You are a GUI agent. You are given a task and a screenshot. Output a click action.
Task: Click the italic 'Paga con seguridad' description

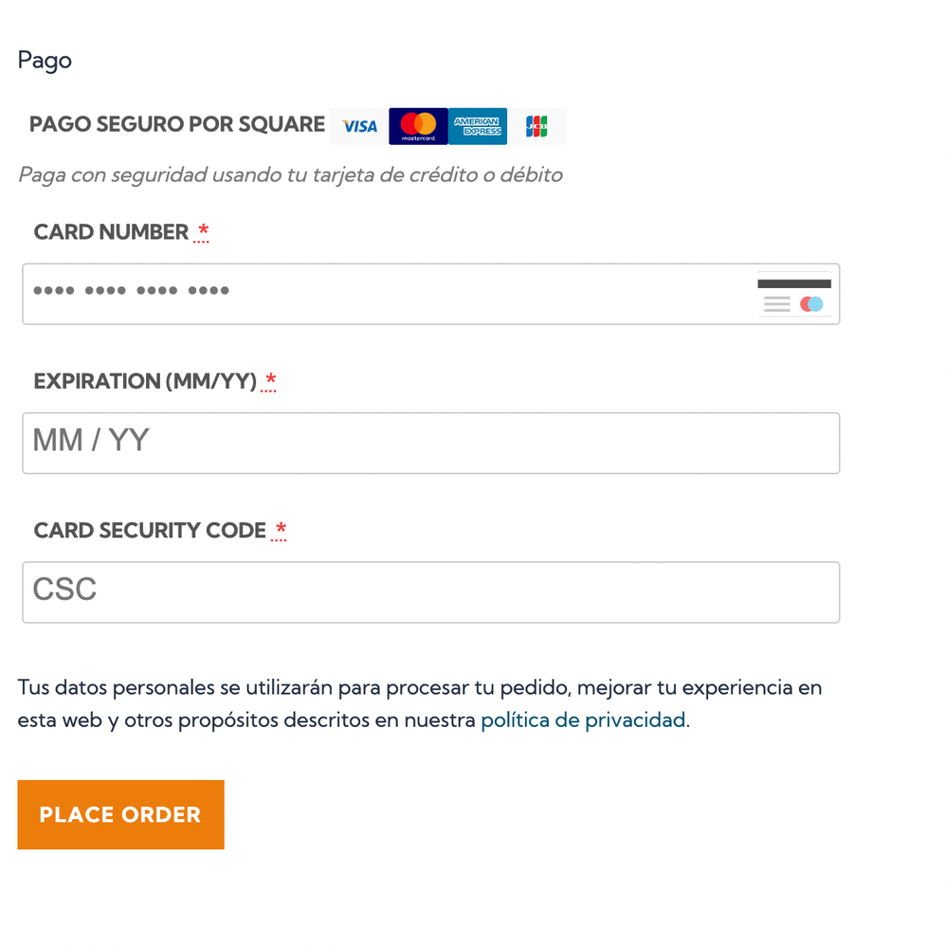[x=290, y=175]
